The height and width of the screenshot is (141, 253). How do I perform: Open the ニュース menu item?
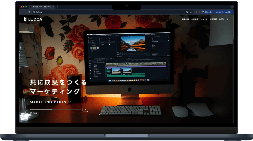(204, 19)
